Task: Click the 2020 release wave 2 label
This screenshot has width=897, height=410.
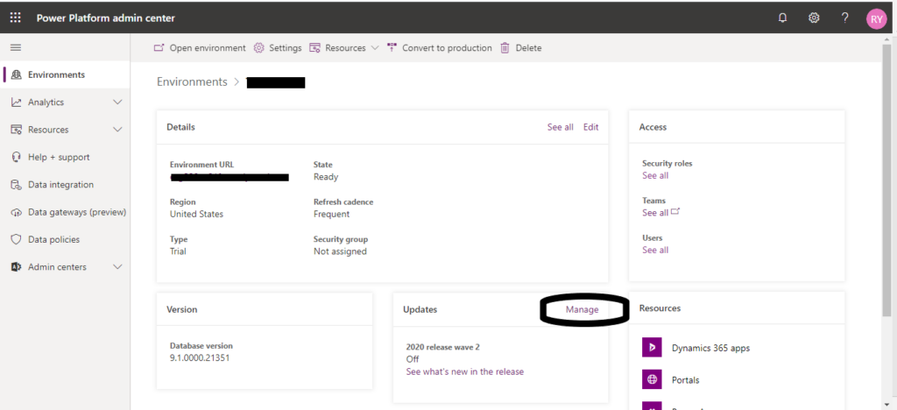Action: (x=442, y=347)
